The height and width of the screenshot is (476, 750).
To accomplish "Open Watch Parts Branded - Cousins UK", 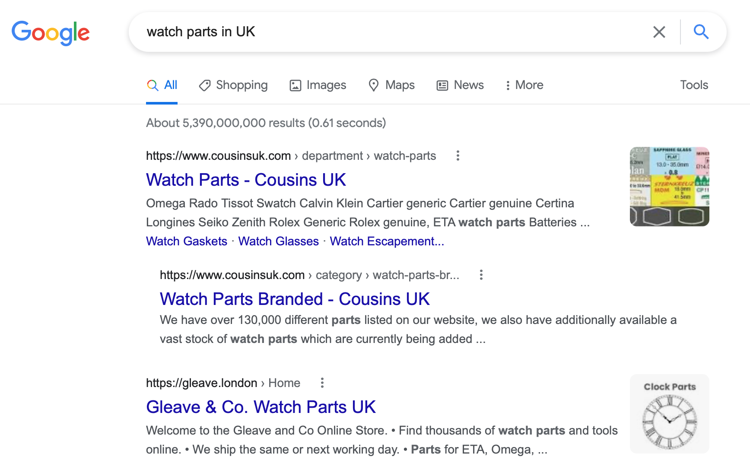I will pyautogui.click(x=295, y=299).
